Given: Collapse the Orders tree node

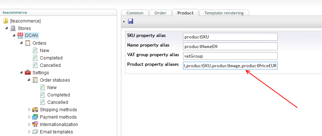Looking at the screenshot, I should coord(21,43).
